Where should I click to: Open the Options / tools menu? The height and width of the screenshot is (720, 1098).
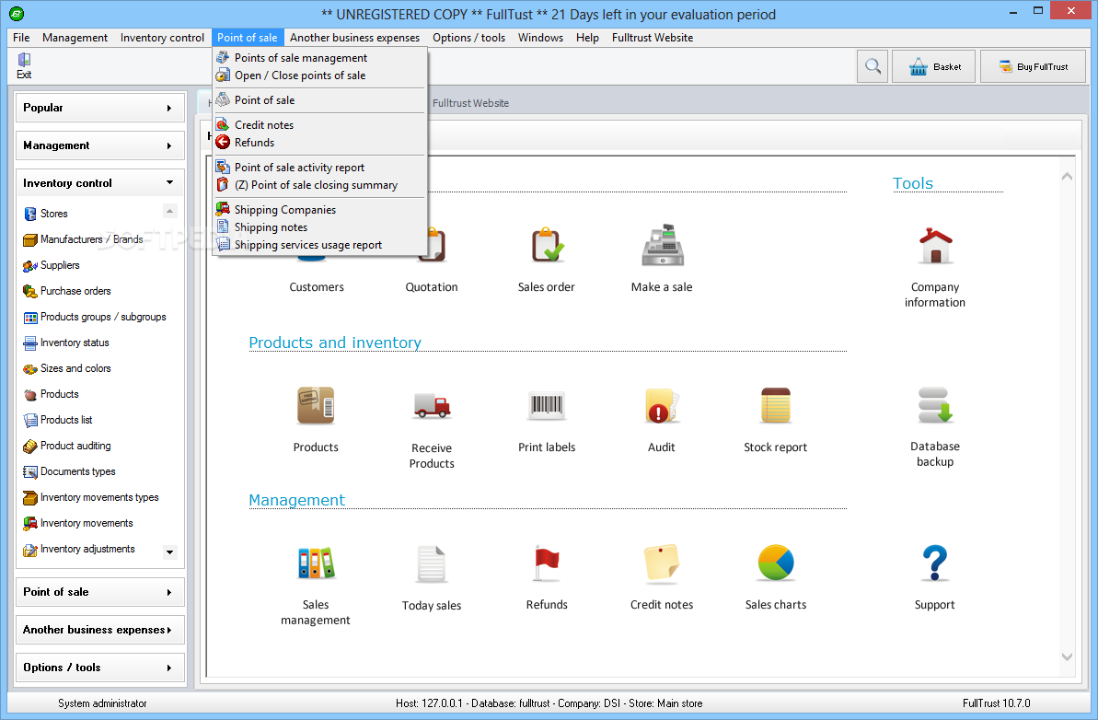click(468, 38)
